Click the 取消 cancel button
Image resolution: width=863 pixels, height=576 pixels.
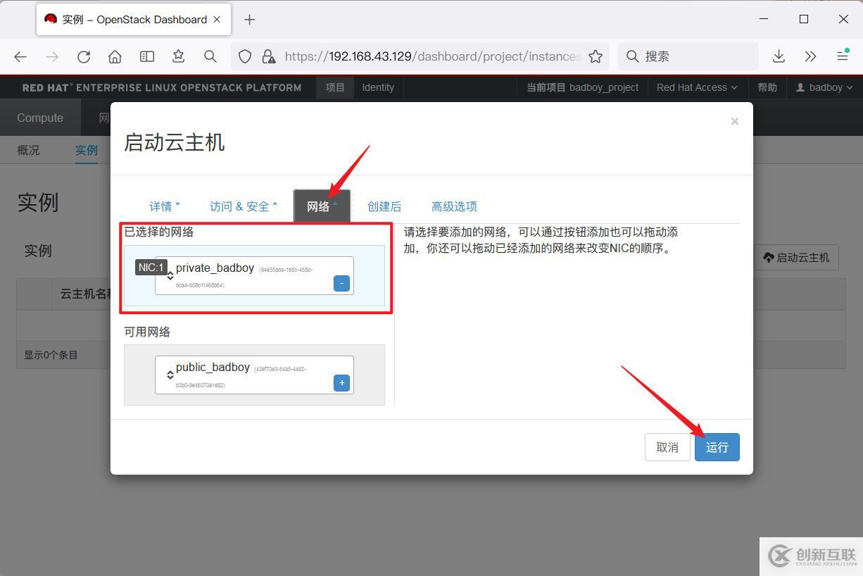pos(667,447)
